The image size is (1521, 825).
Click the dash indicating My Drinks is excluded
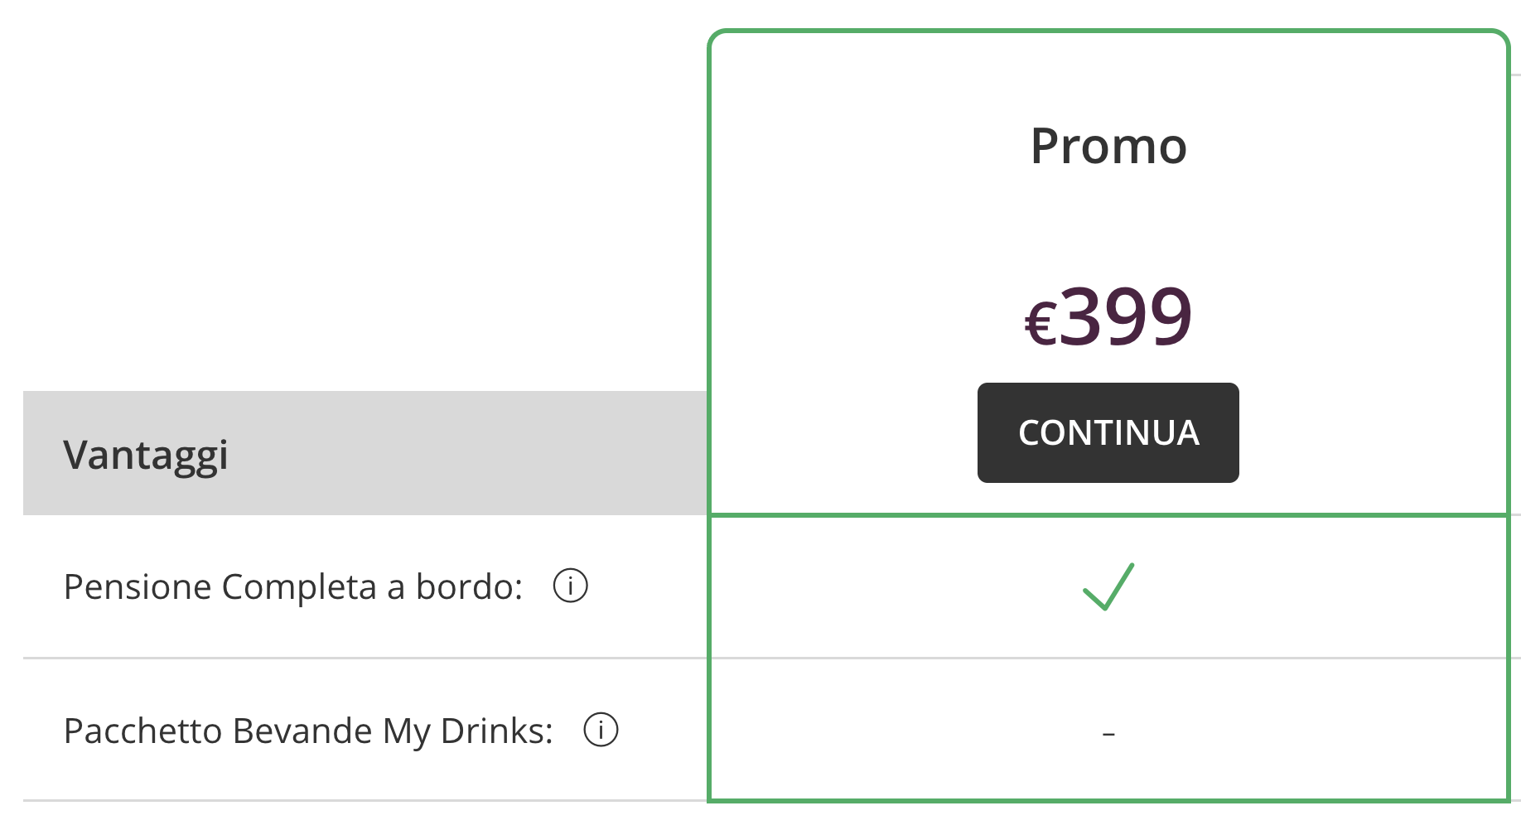1110,732
